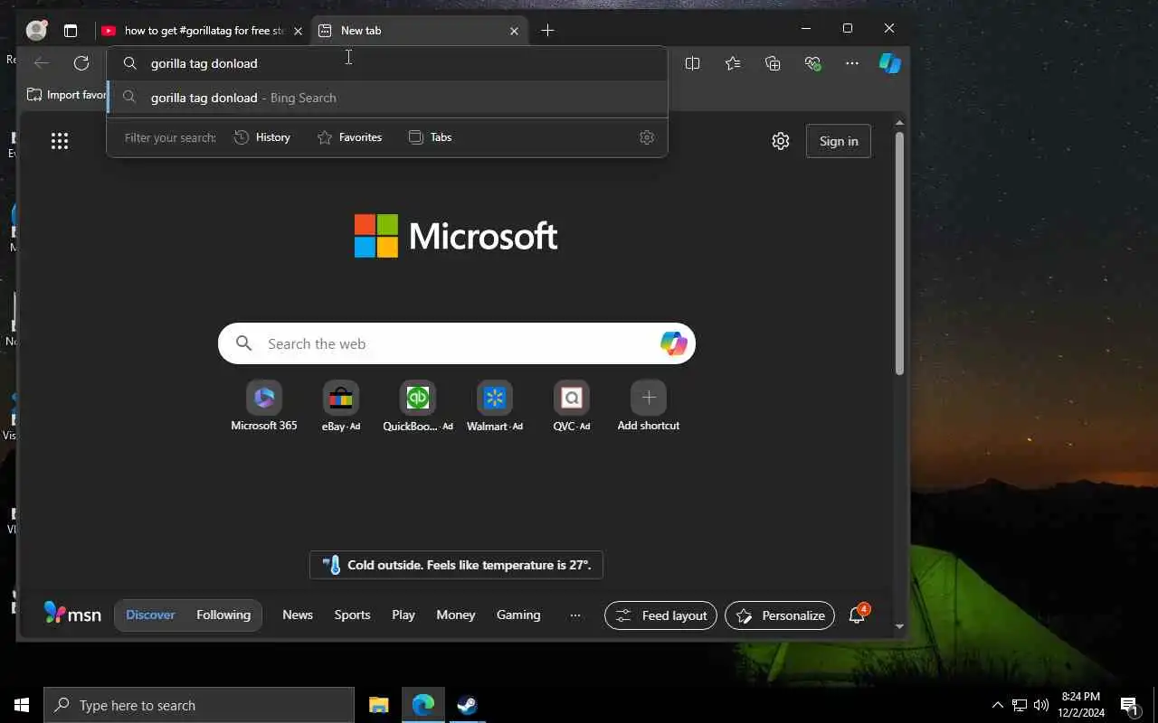Open the QuickBooks shortcut tile

coord(418,406)
